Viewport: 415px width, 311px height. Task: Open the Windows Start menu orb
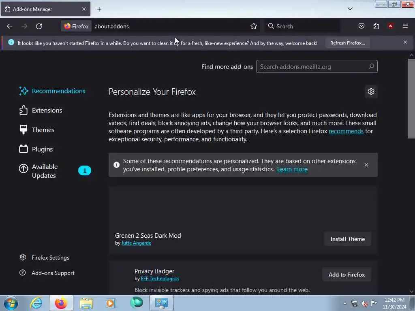click(x=11, y=303)
